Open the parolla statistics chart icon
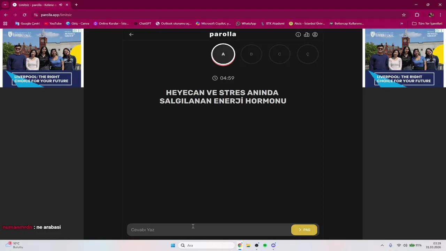446x251 pixels. tap(307, 35)
